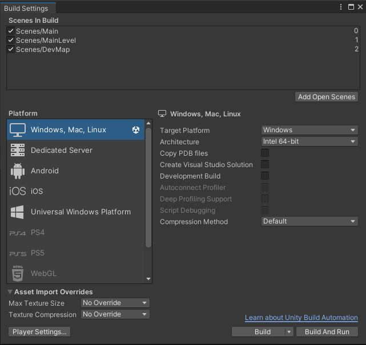Click the Universal Windows Platform logo icon
This screenshot has width=366, height=345.
click(17, 212)
